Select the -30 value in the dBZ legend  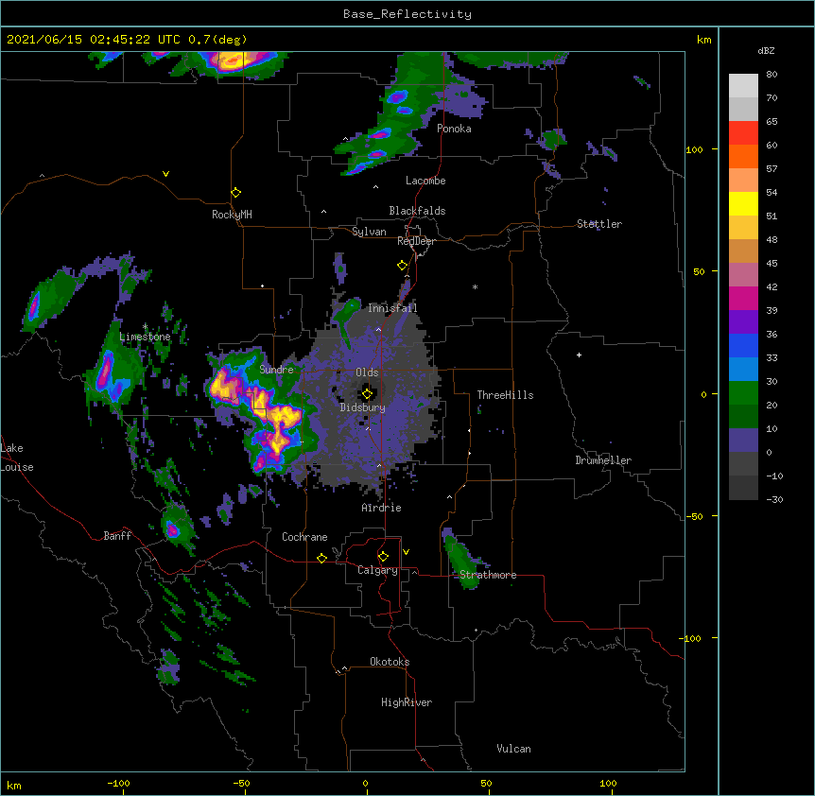[x=774, y=500]
